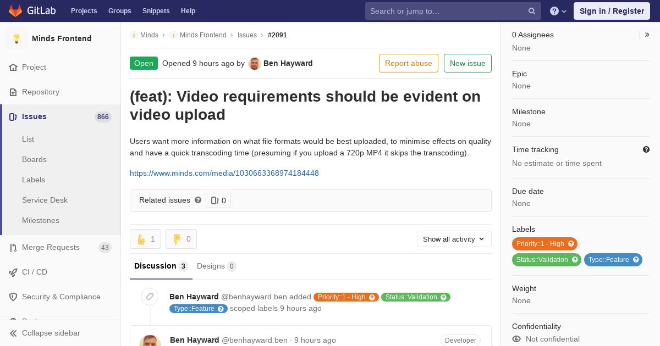660x346 pixels.
Task: Click Not confidential eye icon
Action: pyautogui.click(x=516, y=339)
